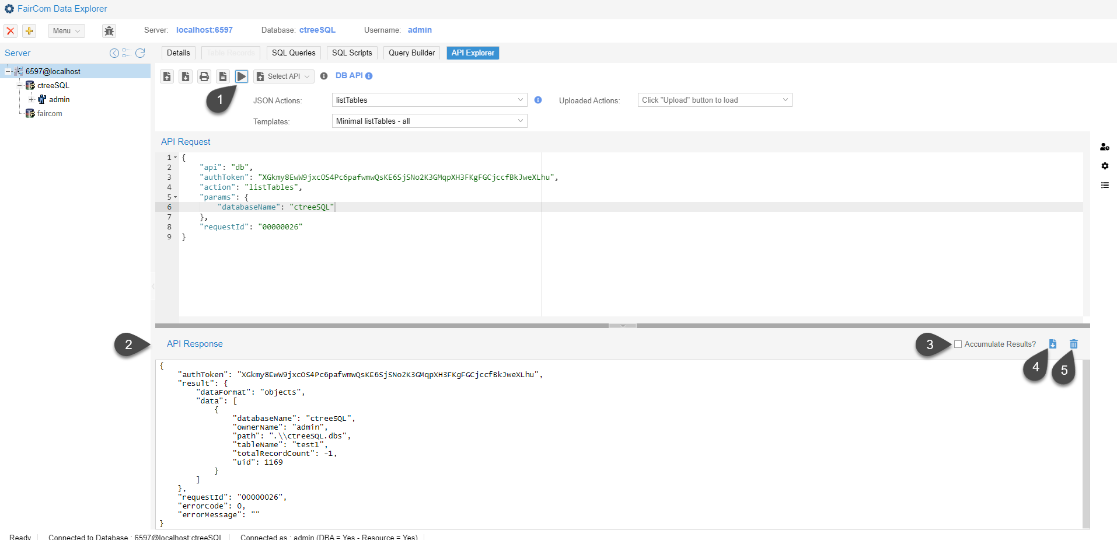Click Connected to Database status entry

point(135,538)
